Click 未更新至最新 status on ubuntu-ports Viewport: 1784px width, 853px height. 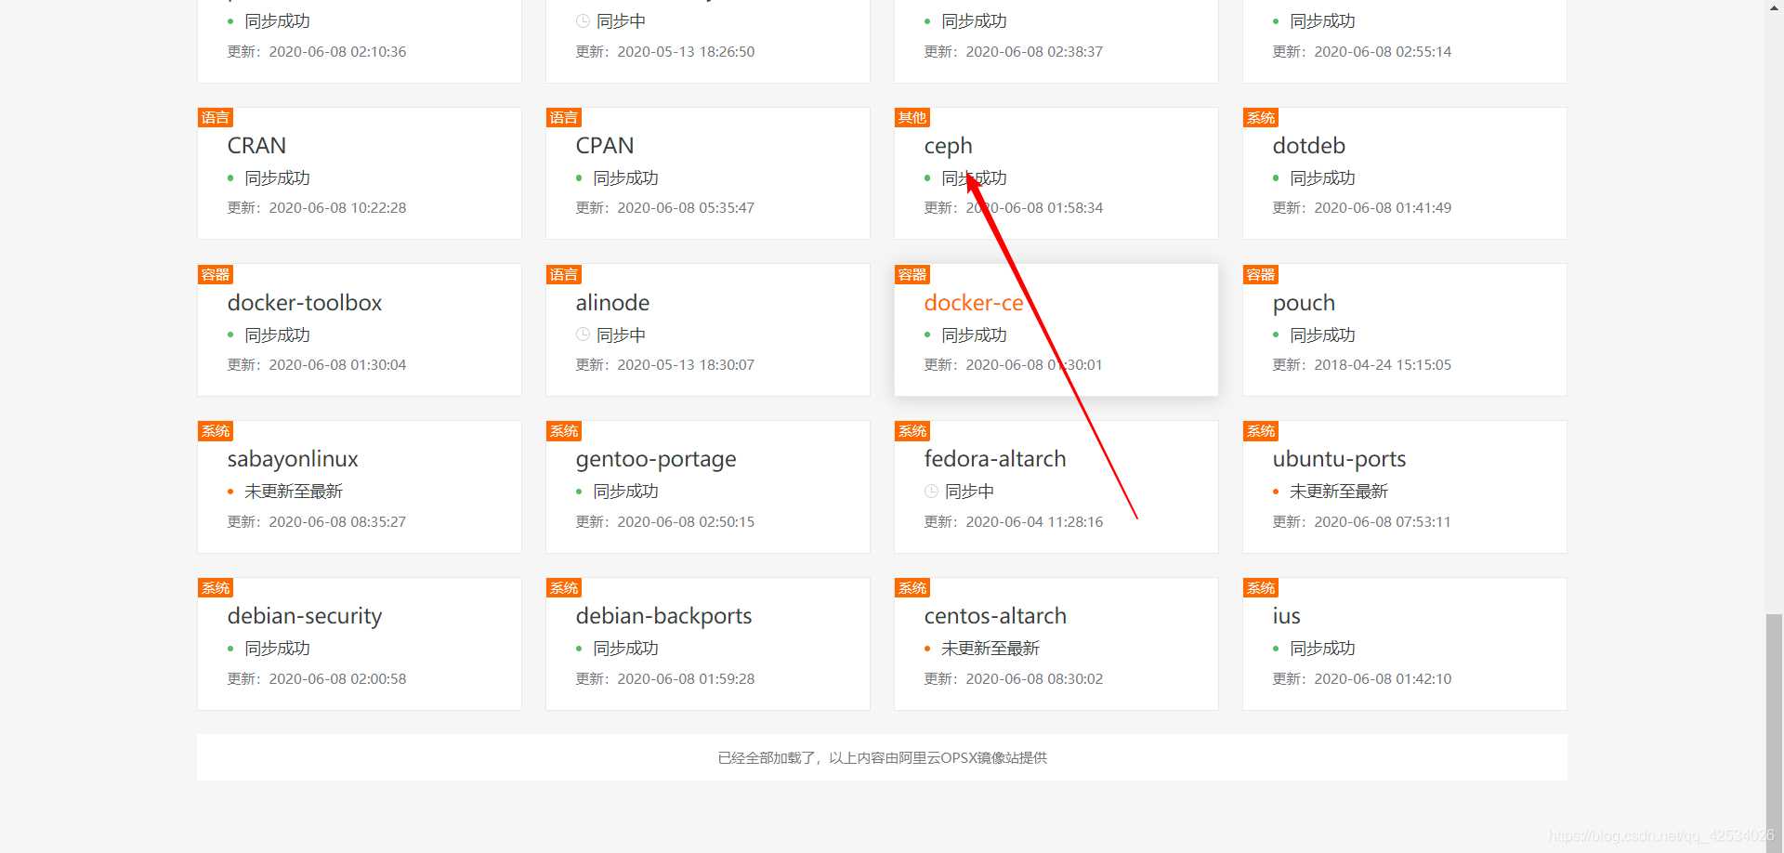tap(1339, 492)
